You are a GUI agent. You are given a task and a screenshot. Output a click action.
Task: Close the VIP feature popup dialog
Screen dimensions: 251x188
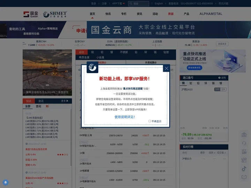click(x=167, y=69)
